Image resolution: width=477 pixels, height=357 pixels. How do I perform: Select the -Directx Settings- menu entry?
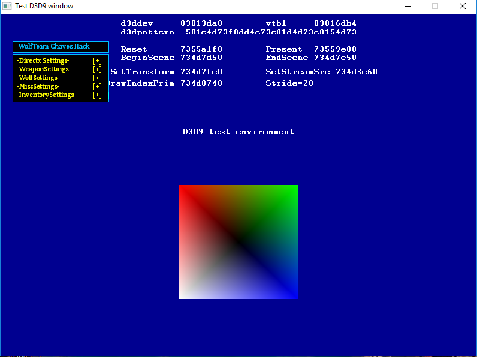point(43,60)
